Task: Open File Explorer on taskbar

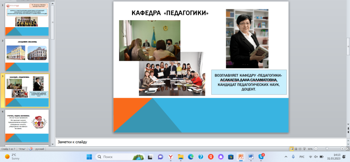Action: [181, 157]
